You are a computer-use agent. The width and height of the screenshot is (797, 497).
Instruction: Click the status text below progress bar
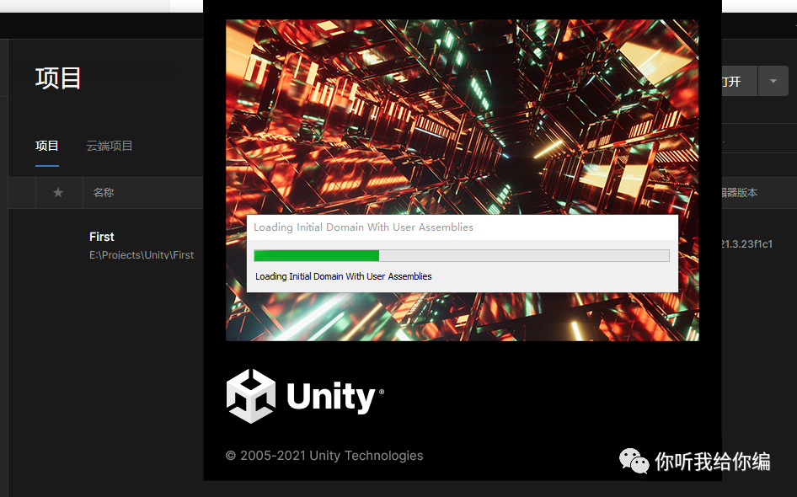343,276
